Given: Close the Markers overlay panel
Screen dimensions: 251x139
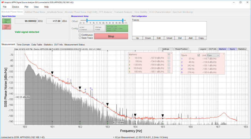Looking at the screenshot, I should tap(172, 53).
